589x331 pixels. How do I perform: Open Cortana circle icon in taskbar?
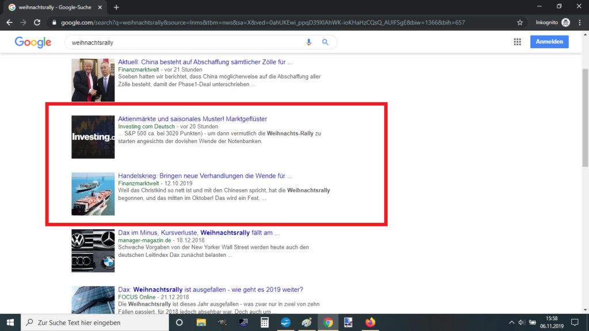coord(179,322)
